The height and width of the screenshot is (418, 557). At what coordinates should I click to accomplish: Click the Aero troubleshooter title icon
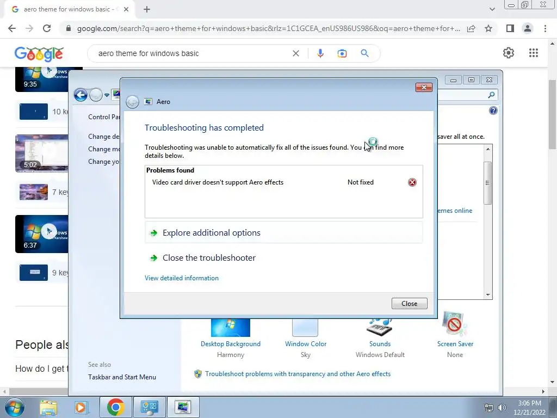148,102
